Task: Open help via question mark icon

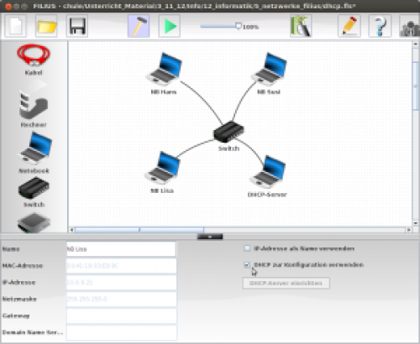Action: tap(380, 26)
